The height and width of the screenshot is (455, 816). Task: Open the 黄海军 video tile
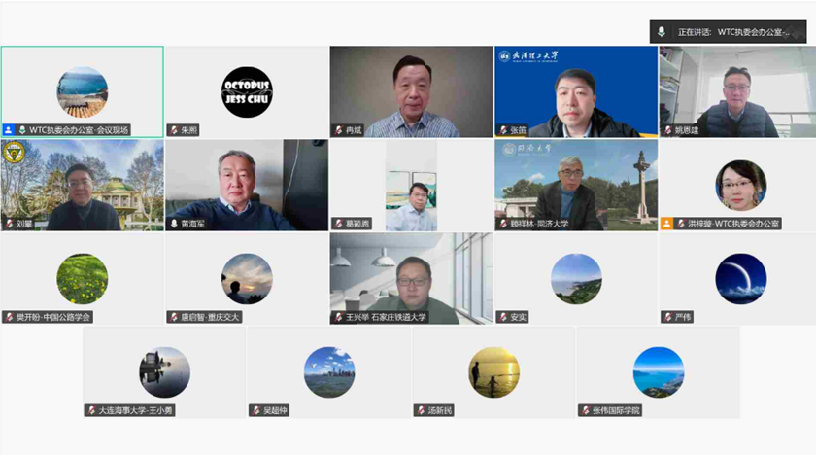click(247, 183)
